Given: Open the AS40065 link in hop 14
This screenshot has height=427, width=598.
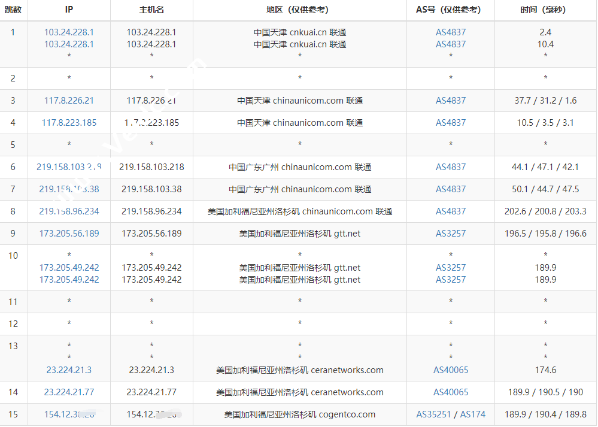Looking at the screenshot, I should click(x=450, y=392).
